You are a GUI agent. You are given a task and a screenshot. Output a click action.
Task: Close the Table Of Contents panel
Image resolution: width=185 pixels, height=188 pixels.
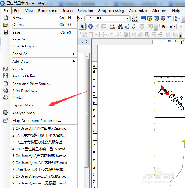[87, 41]
